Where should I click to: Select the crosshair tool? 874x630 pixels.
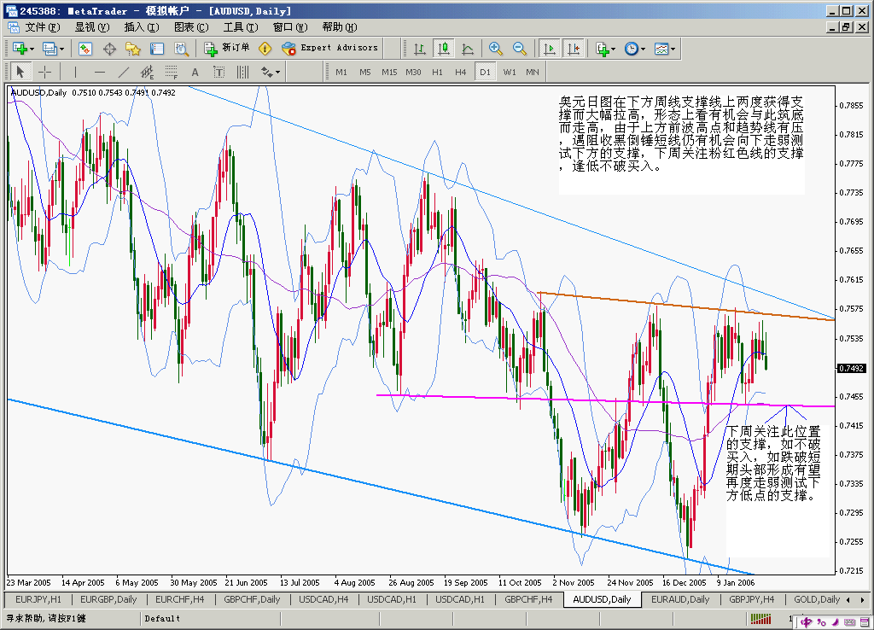coord(44,72)
